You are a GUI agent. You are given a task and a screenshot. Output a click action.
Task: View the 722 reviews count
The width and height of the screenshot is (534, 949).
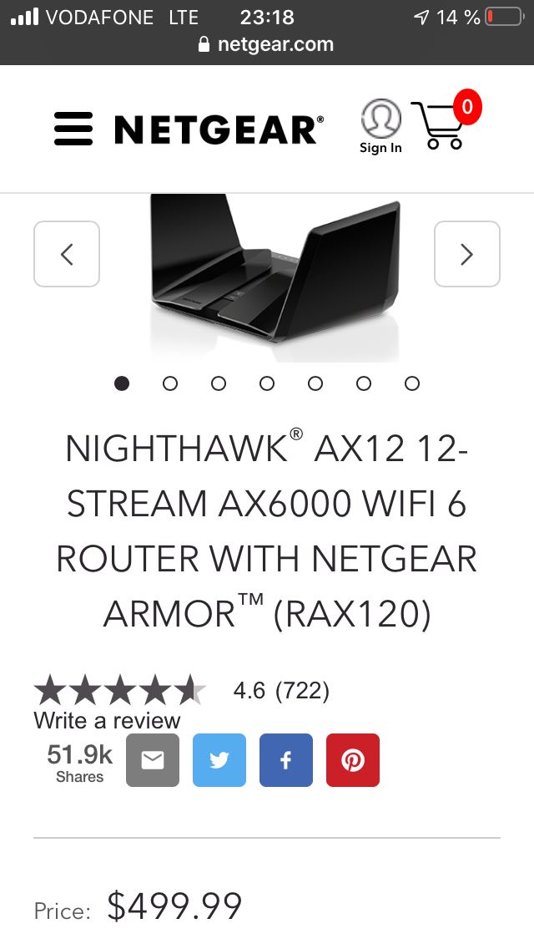point(302,691)
